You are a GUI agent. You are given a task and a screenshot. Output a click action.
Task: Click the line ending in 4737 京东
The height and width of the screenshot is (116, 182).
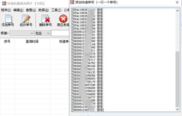(x=88, y=98)
